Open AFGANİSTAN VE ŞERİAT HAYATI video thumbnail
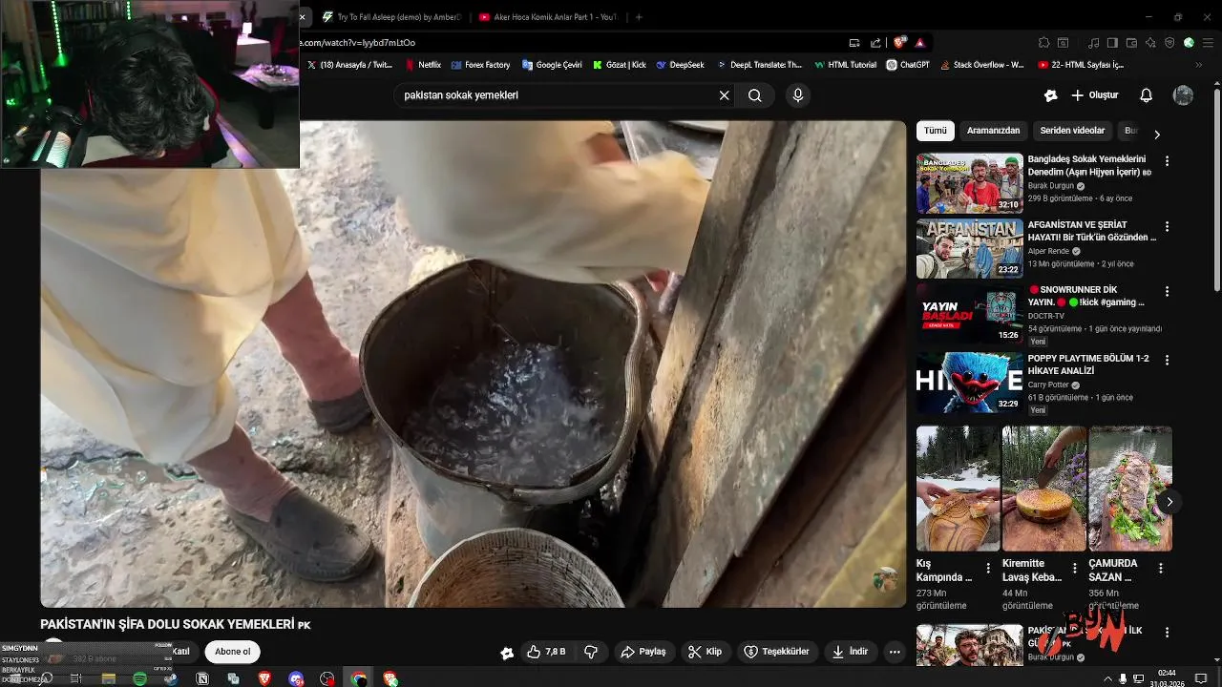Viewport: 1222px width, 687px height. click(x=969, y=249)
